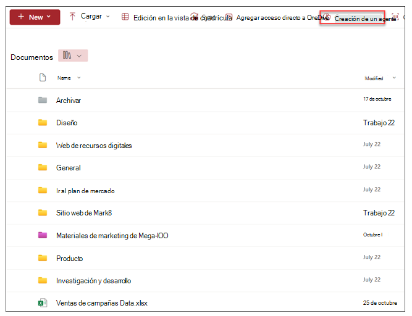Click 25 de octubre date for xlsx file

click(x=380, y=303)
